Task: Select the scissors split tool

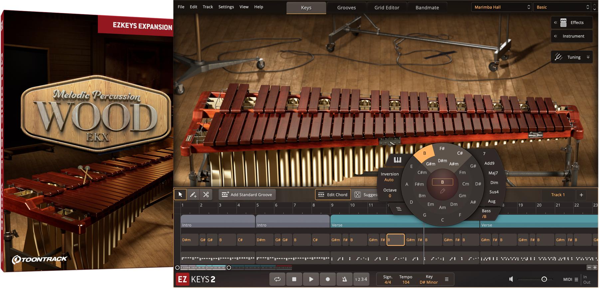Action: pyautogui.click(x=206, y=195)
